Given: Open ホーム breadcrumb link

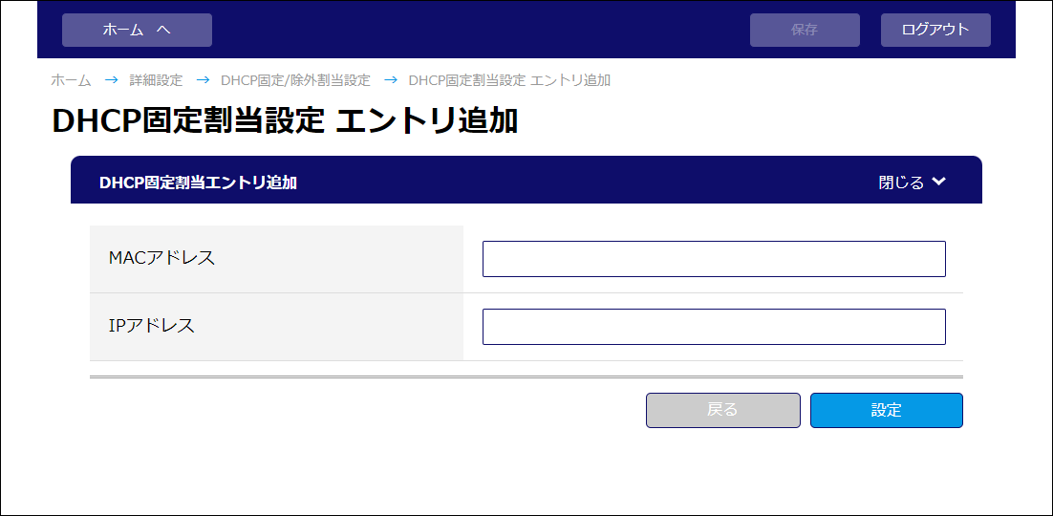Looking at the screenshot, I should click(71, 80).
